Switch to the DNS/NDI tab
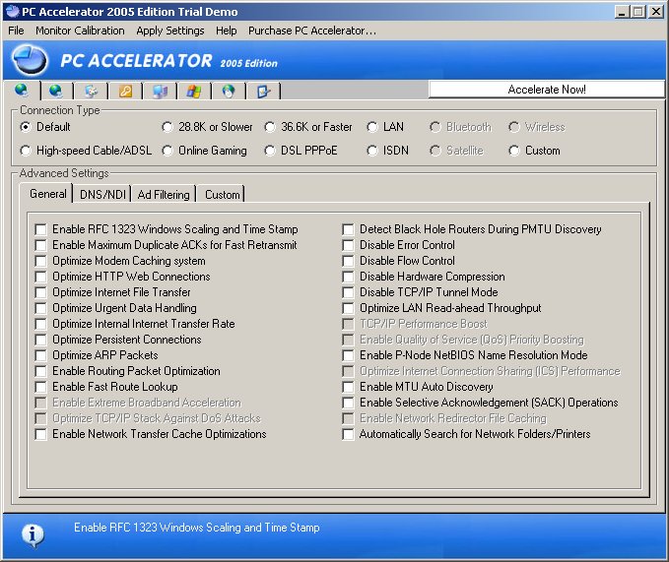 tap(102, 195)
